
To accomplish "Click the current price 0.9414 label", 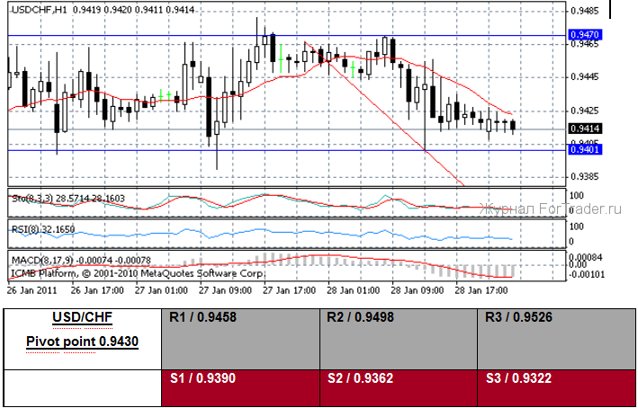I will coord(584,129).
